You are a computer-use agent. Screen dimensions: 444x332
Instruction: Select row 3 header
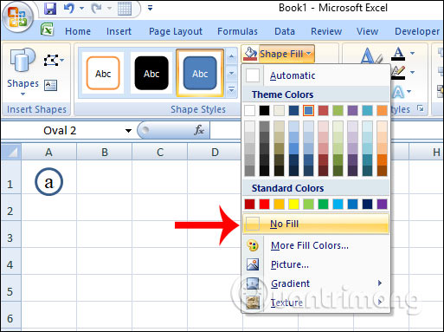[x=10, y=234]
